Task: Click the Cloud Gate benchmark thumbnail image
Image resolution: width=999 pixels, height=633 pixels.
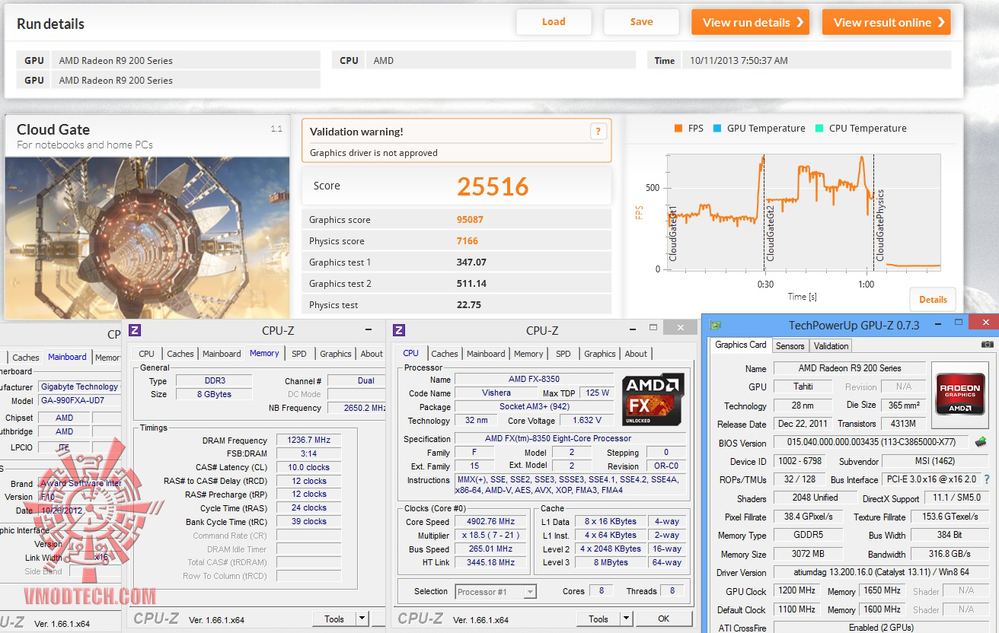Action: (147, 237)
